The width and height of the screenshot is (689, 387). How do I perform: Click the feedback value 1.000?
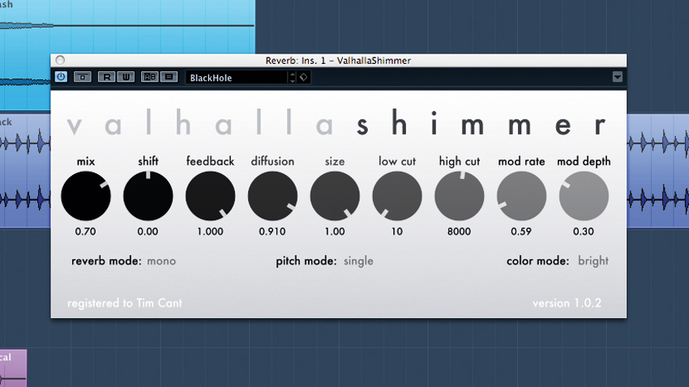coord(210,232)
